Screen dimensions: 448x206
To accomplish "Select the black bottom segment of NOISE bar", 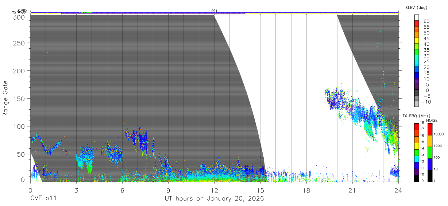I will tap(430, 175).
